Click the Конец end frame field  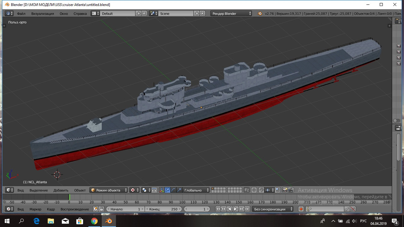tap(163, 209)
